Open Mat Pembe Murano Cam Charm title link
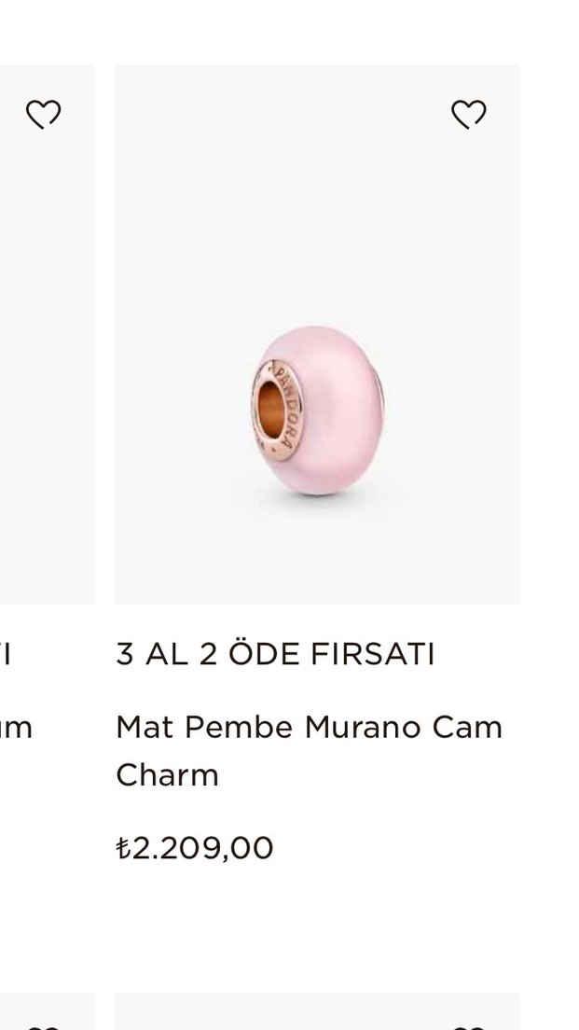The image size is (579, 1030). point(309,751)
